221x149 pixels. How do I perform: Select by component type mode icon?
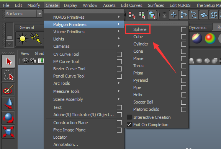(x=152, y=15)
